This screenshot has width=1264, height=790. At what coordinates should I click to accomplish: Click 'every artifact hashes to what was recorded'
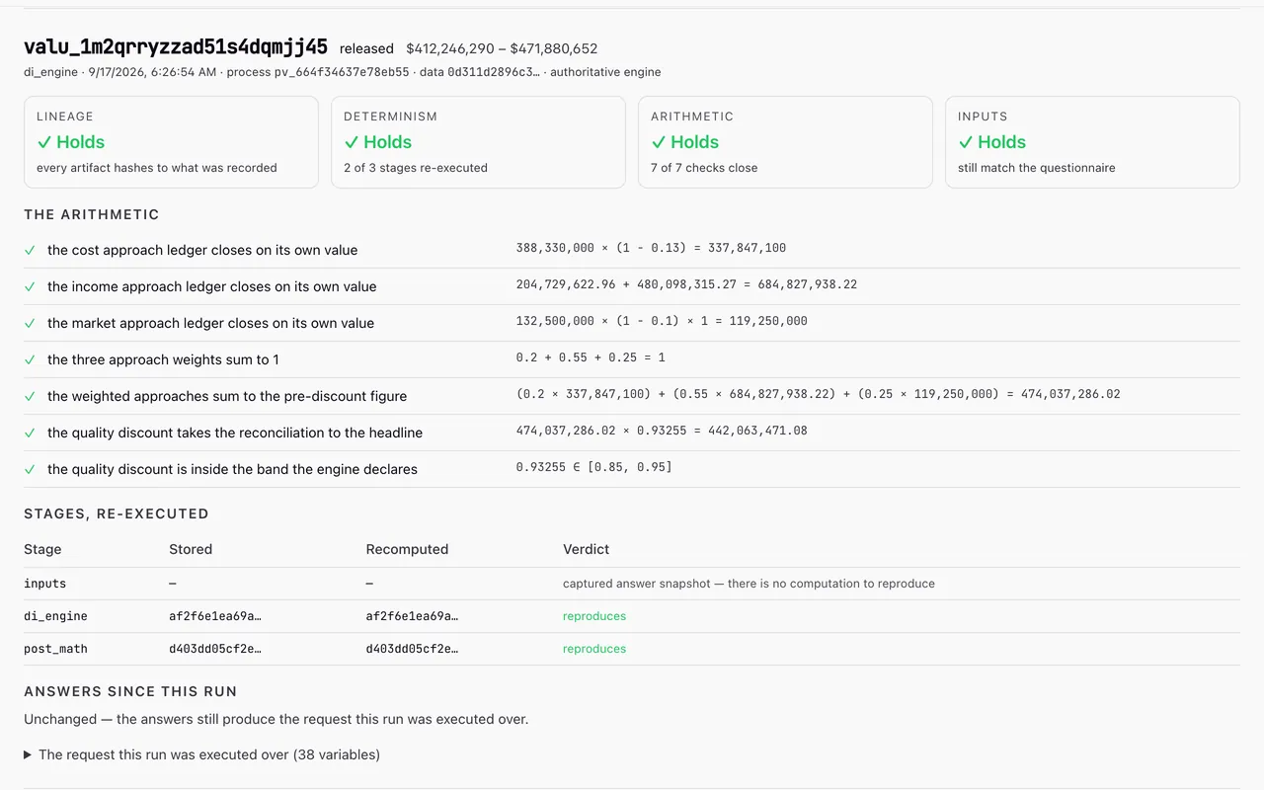(x=157, y=168)
